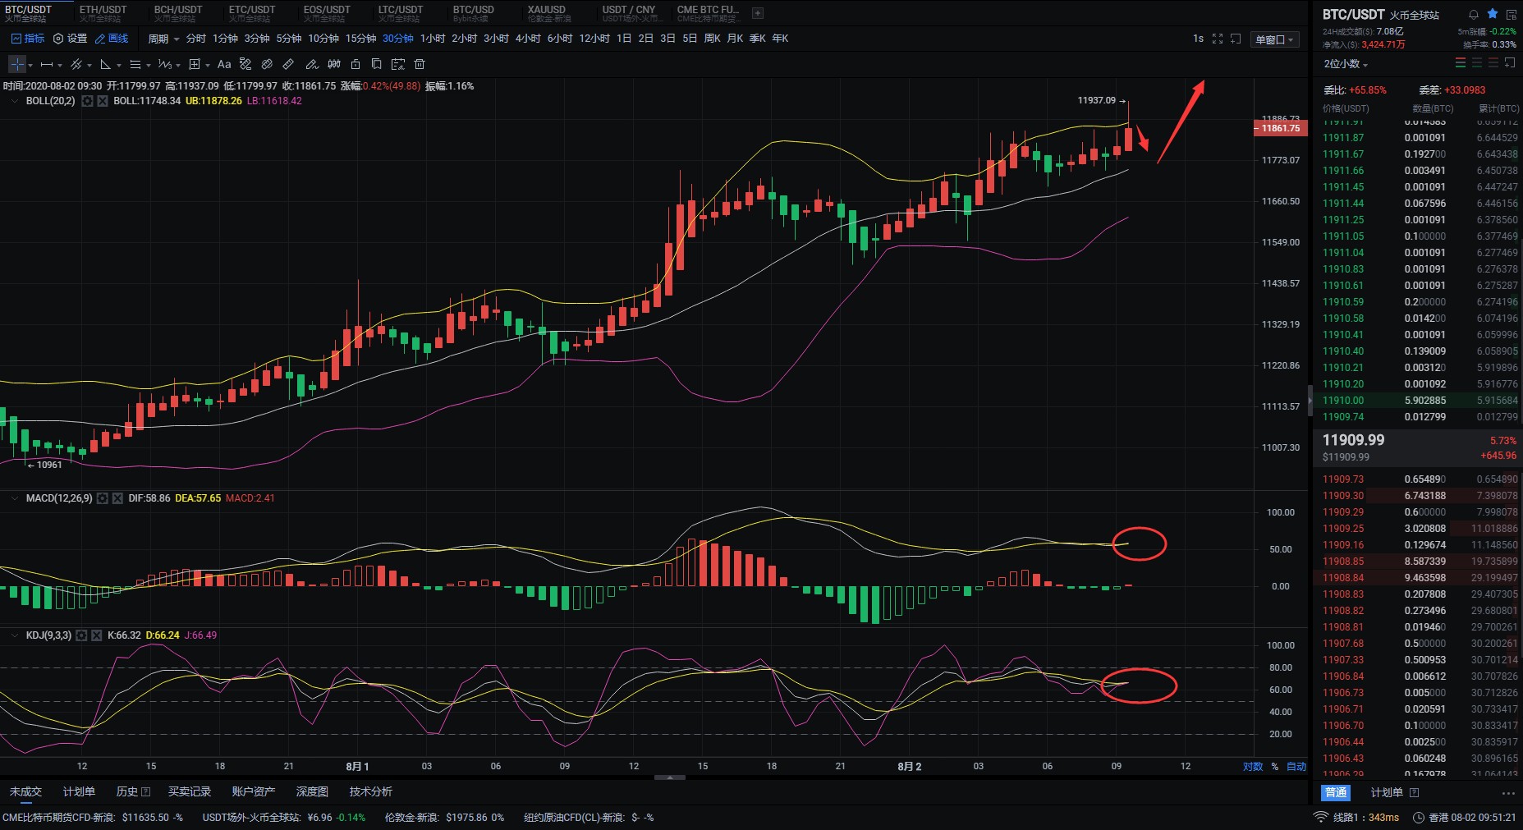Select the 普通 normal order button
This screenshot has width=1523, height=830.
point(1336,792)
